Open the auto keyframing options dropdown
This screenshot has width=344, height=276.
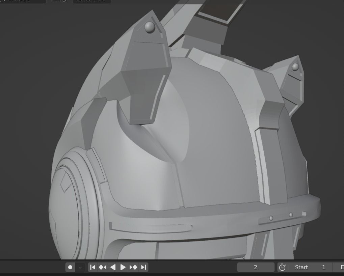coord(80,267)
